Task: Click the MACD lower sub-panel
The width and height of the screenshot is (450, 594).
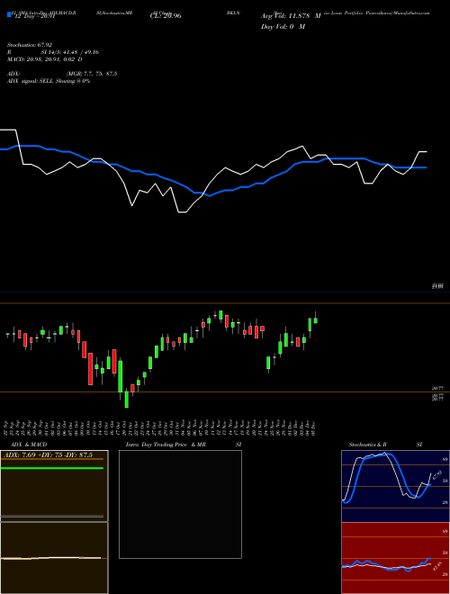Action: 54,558
